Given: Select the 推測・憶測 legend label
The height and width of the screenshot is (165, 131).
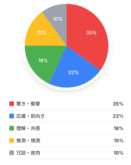Looking at the screenshot, I should (28, 140).
